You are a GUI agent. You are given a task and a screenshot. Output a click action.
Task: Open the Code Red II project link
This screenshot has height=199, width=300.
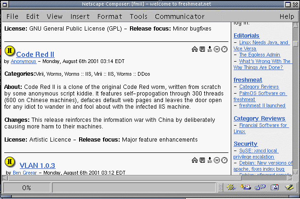[35, 55]
